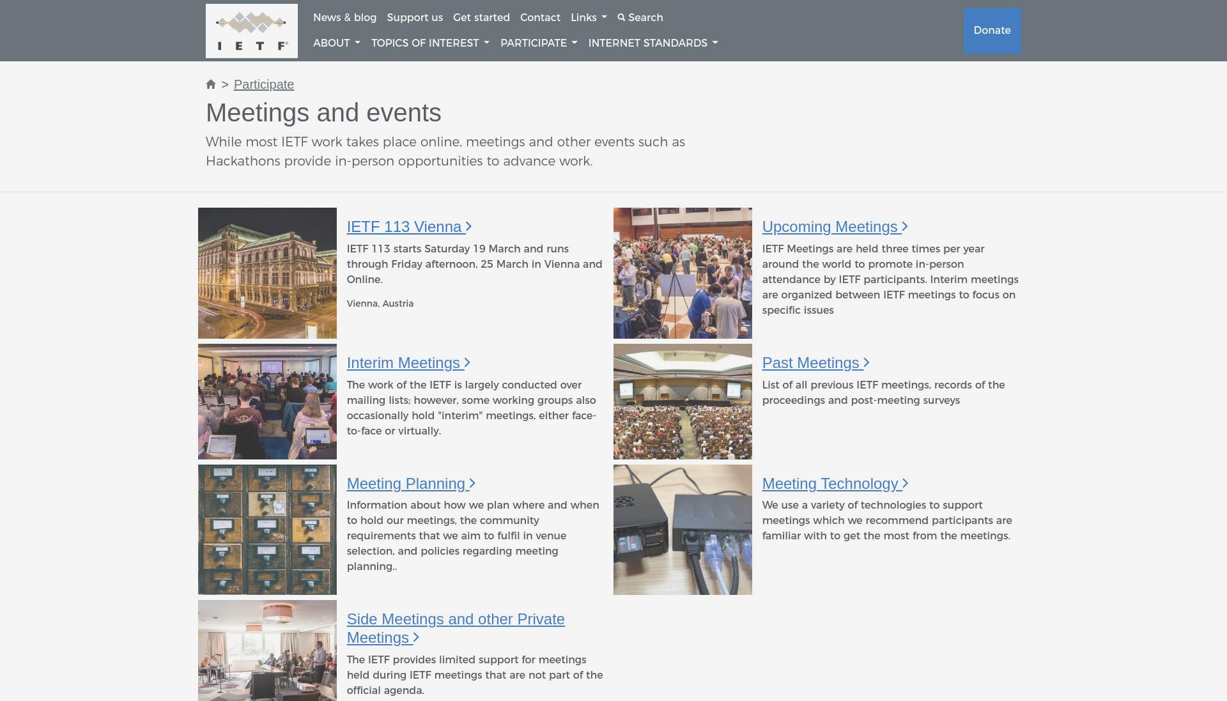This screenshot has height=701, width=1227.
Task: Open the Search link with magnifier icon
Action: (640, 17)
